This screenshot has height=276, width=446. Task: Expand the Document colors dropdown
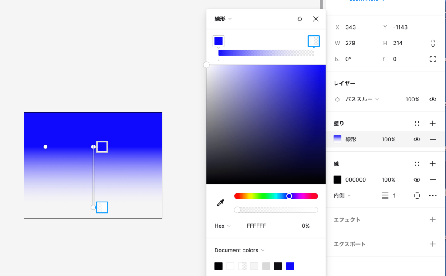[x=239, y=250]
